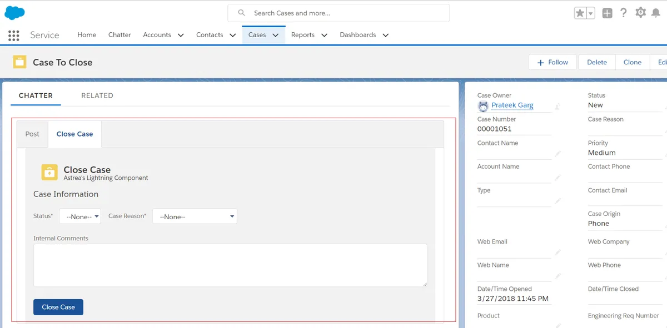667x328 pixels.
Task: Go to the Home tab
Action: pyautogui.click(x=87, y=34)
